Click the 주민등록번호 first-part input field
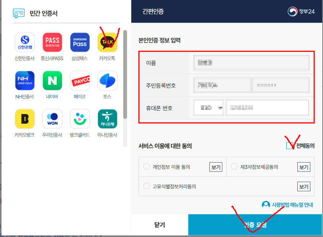 222,85
